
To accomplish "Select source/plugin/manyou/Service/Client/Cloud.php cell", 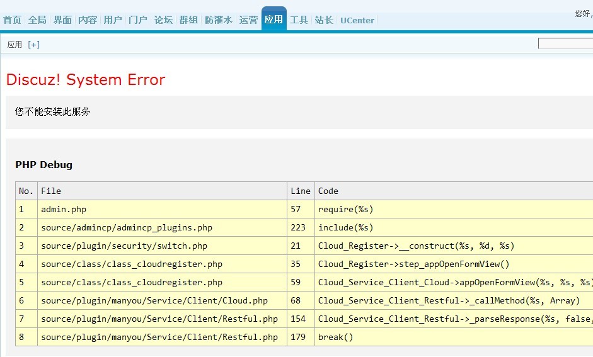I will (162, 300).
